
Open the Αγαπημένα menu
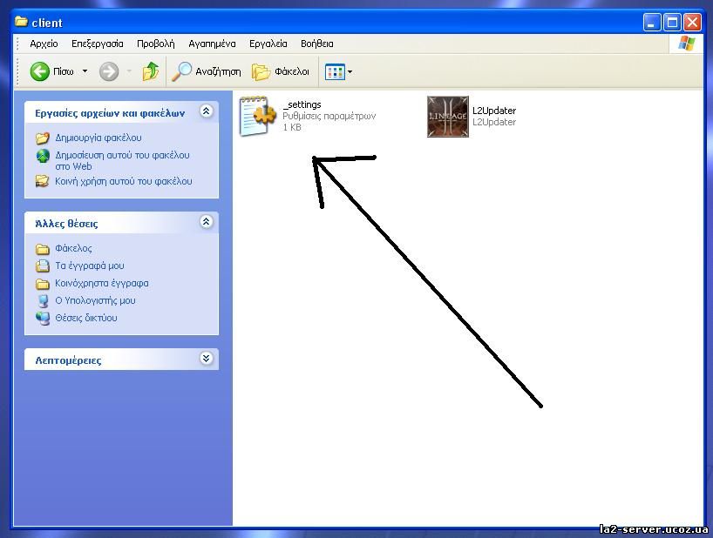pos(212,44)
